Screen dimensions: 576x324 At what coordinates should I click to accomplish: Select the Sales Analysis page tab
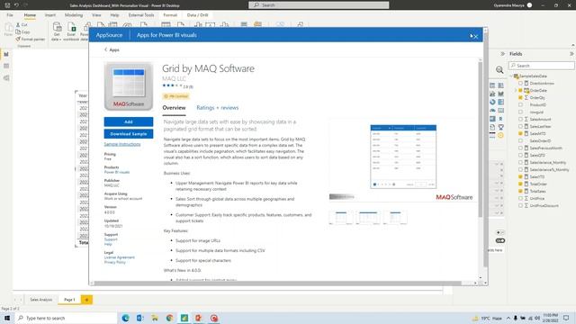[41, 300]
